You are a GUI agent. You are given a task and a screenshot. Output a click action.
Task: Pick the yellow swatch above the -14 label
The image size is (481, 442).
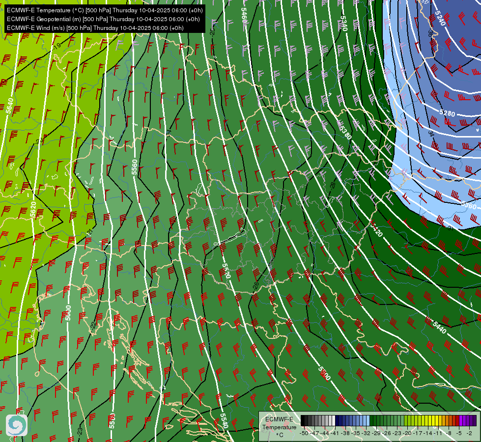pyautogui.click(x=430, y=421)
